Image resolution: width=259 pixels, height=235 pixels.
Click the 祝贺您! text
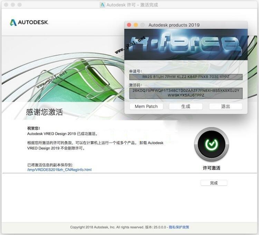pos(33,128)
